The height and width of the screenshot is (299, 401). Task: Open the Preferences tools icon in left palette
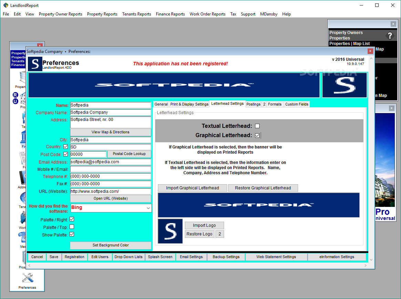27,278
